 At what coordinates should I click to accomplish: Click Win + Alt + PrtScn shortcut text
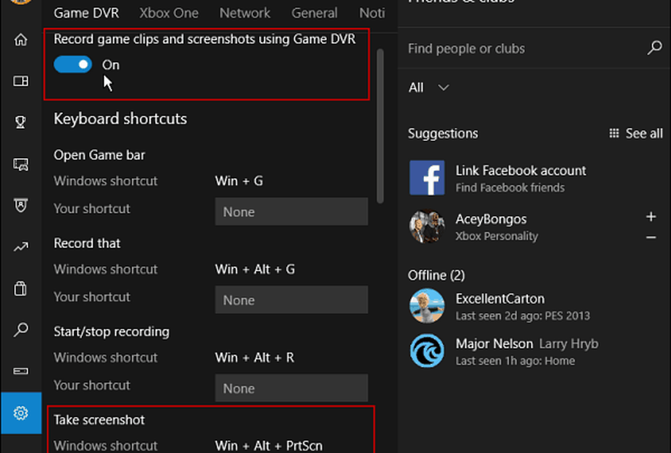[x=269, y=446]
